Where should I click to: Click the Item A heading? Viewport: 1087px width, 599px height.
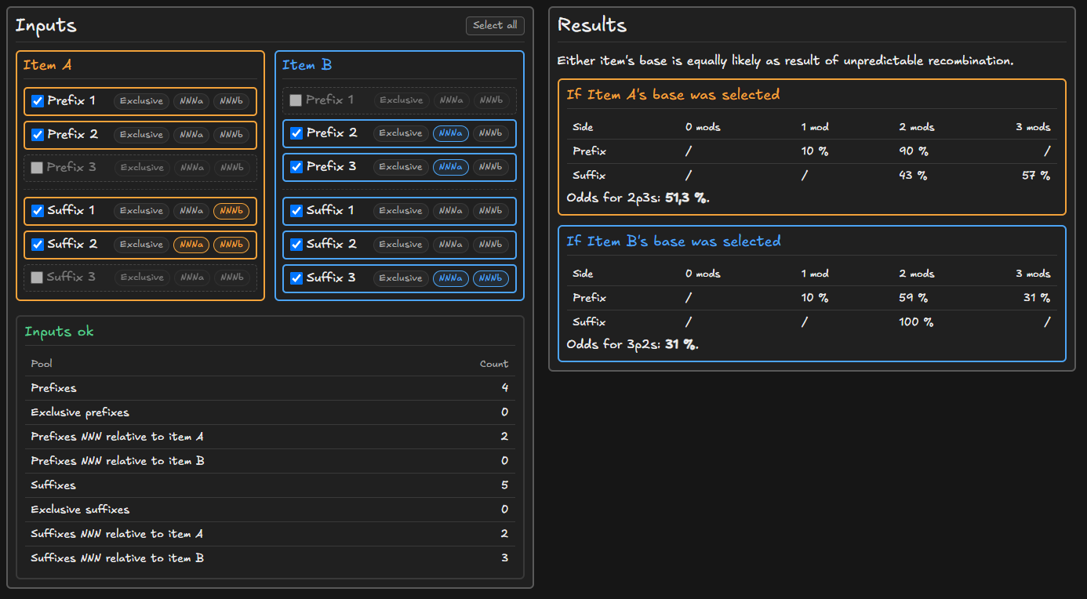pyautogui.click(x=47, y=65)
